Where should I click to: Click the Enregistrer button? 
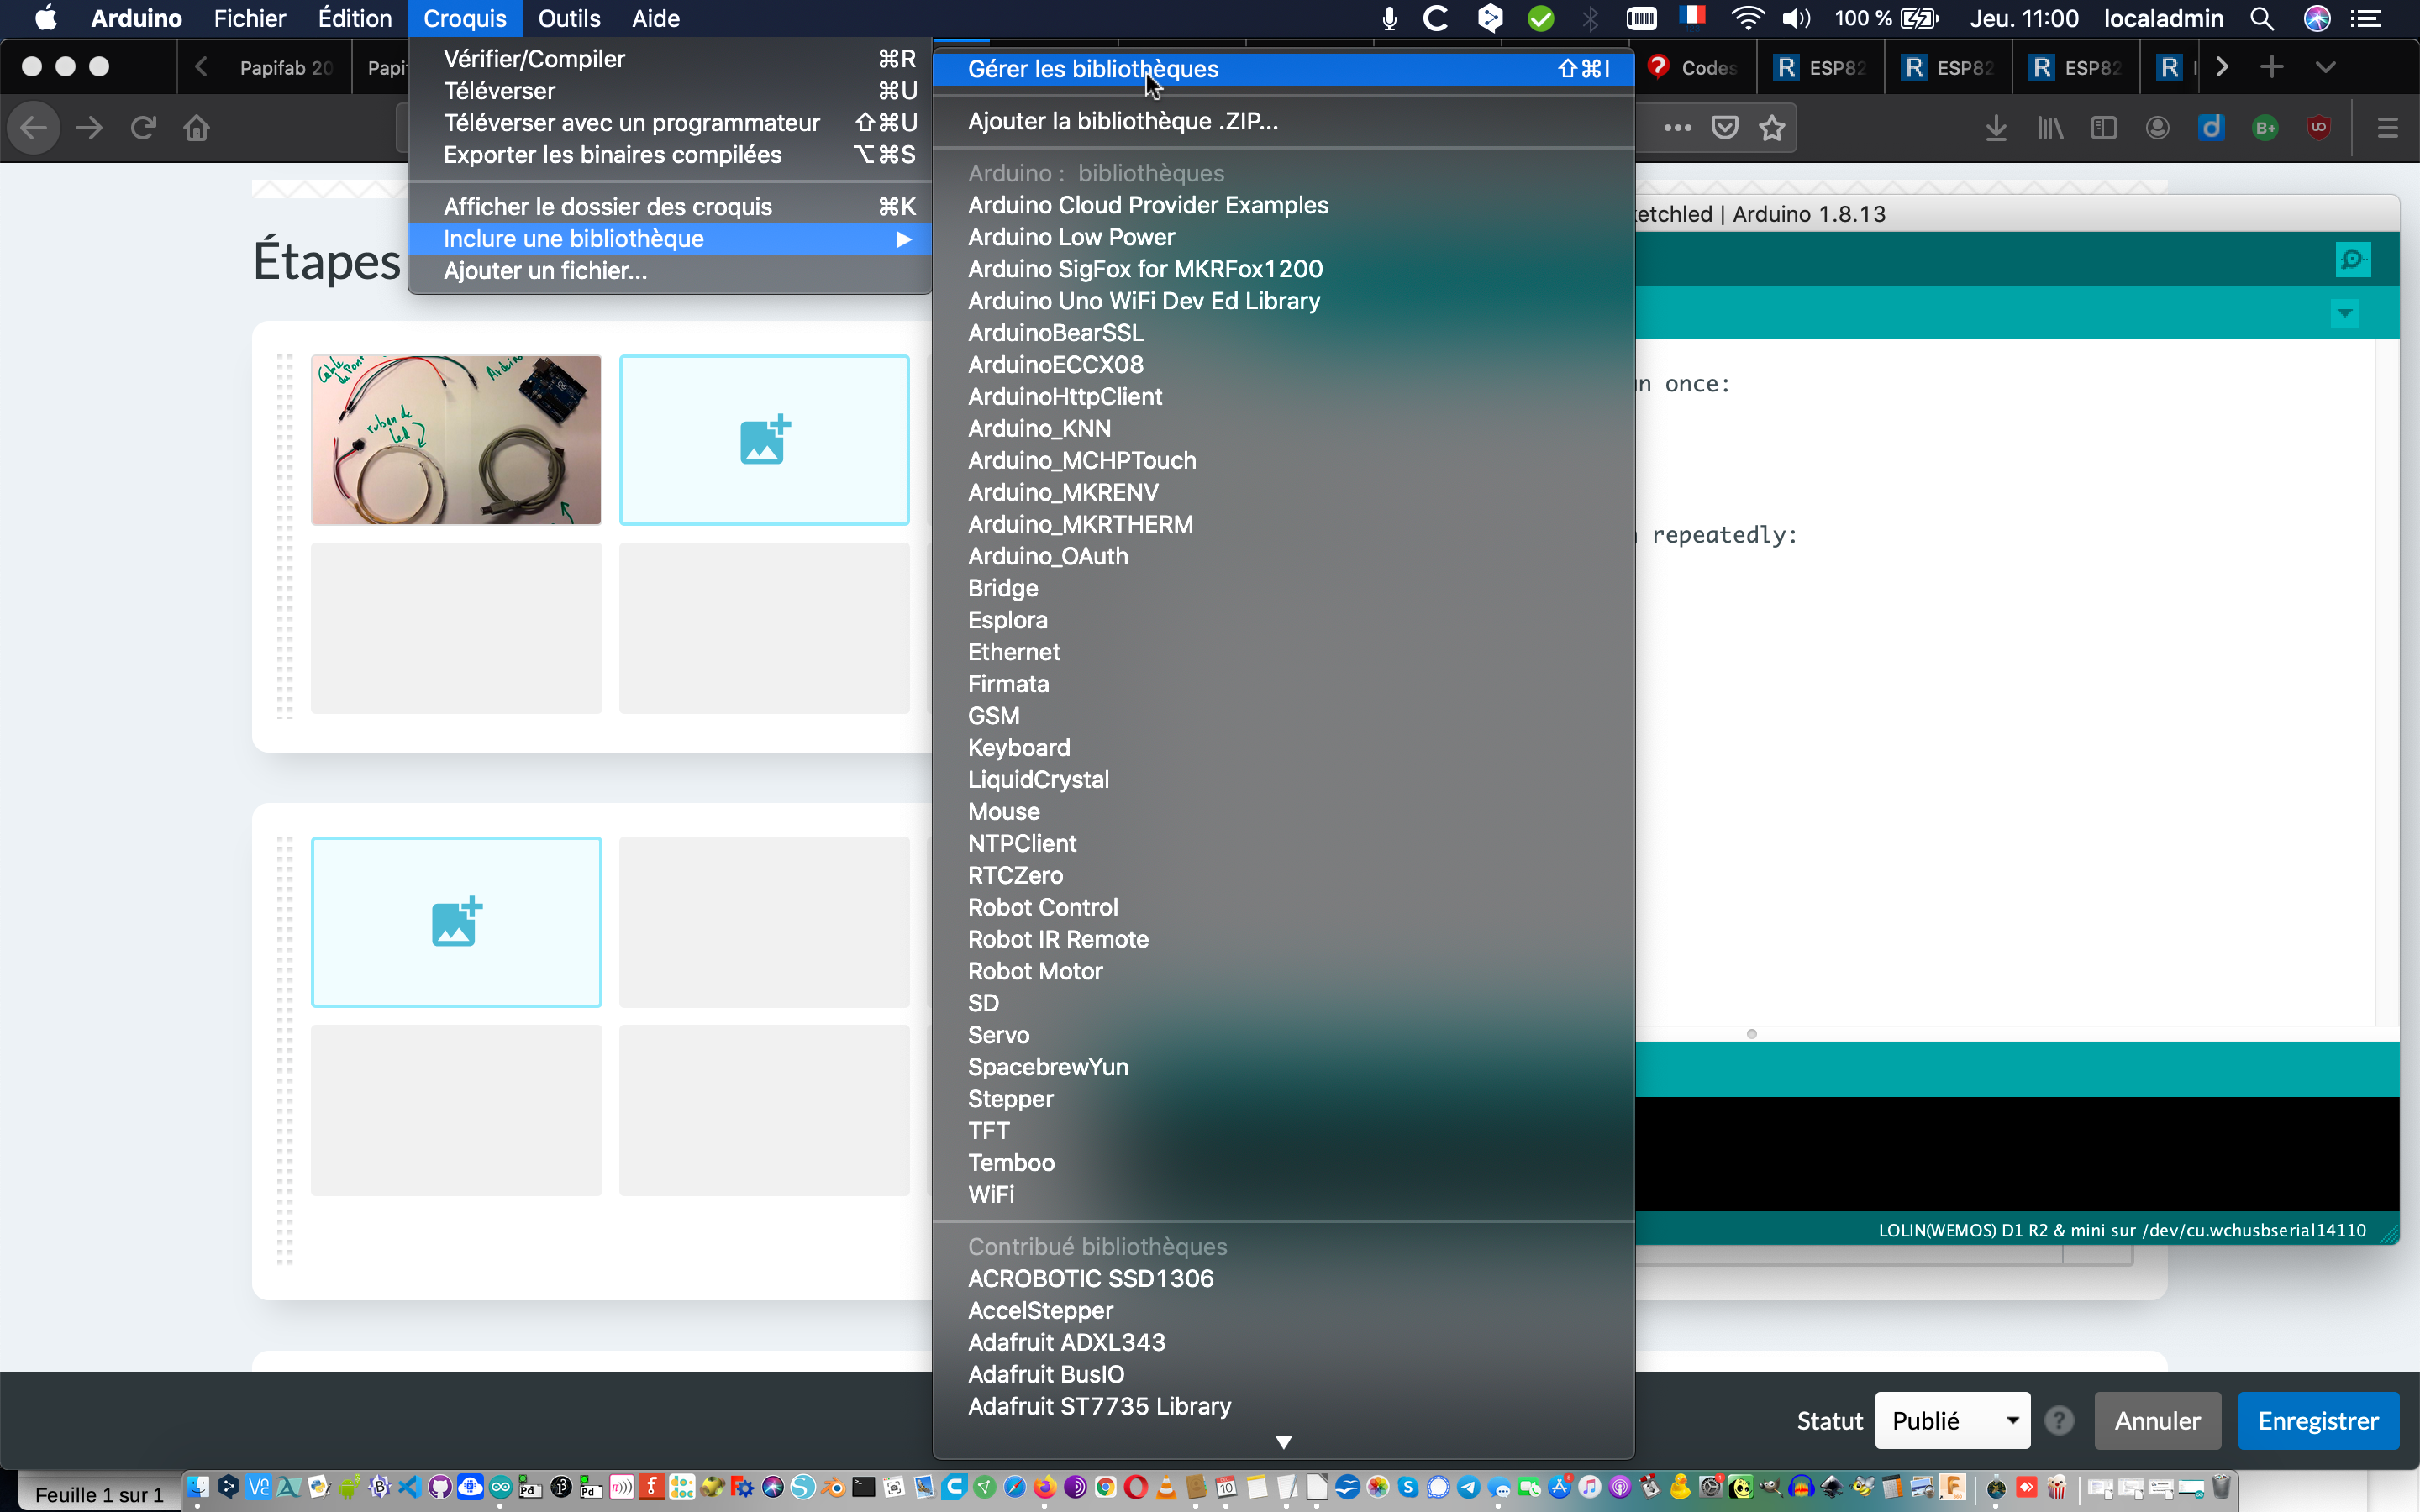(x=2317, y=1420)
